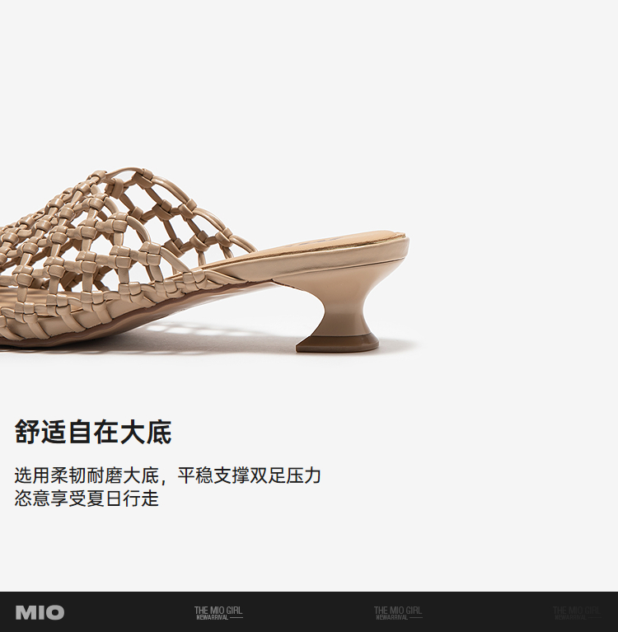Click the first THE MIO GIRL label

click(218, 611)
